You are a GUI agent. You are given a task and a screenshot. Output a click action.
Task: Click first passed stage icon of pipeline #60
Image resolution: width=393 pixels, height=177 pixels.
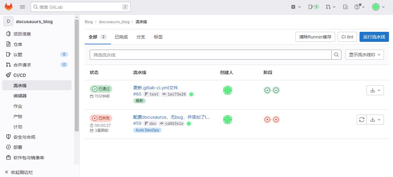coord(267,91)
